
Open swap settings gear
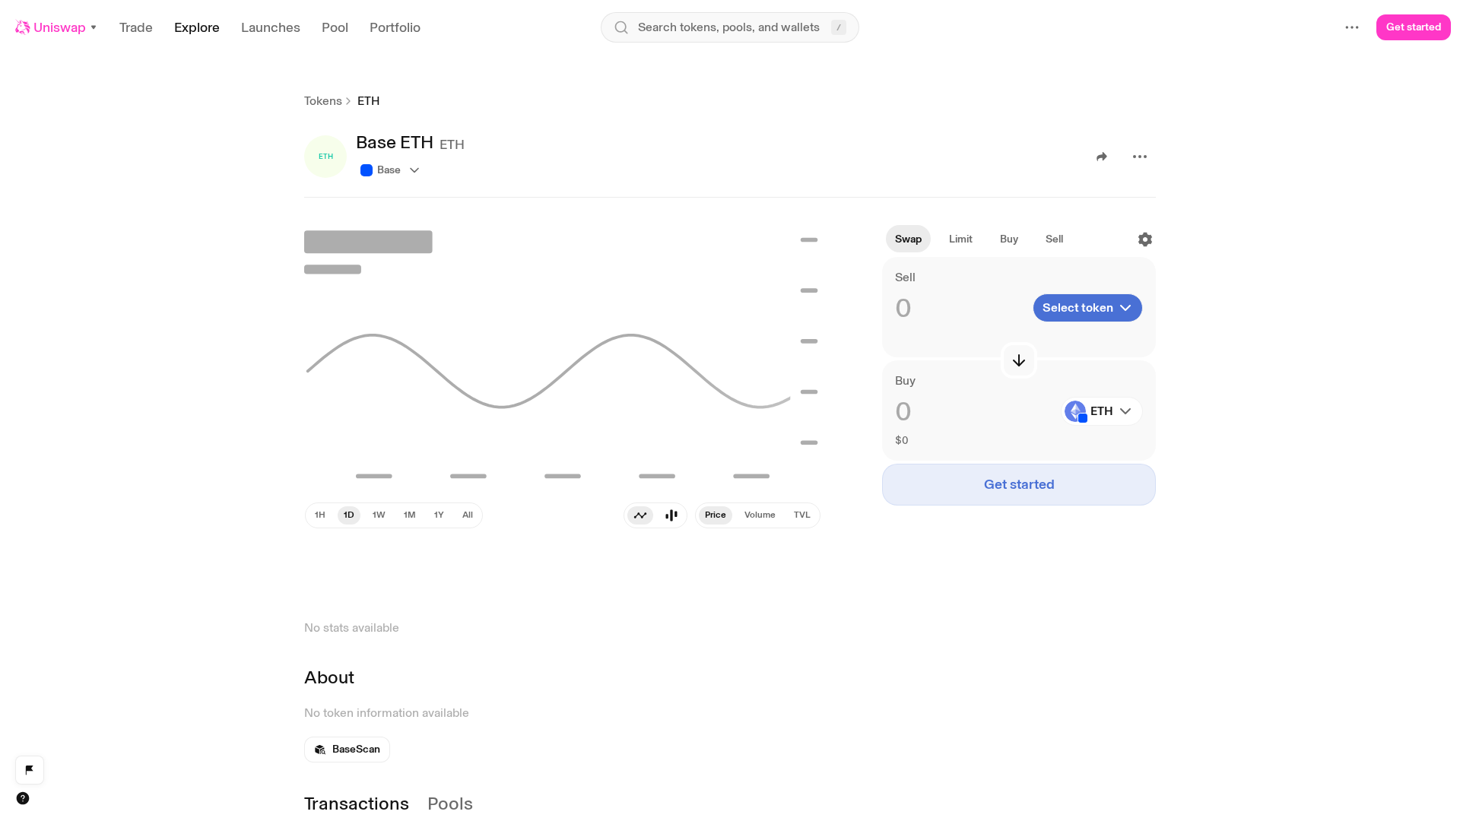[x=1145, y=239]
